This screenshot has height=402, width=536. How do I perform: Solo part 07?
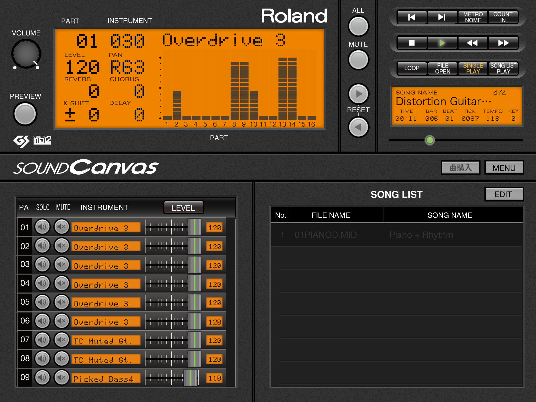(x=42, y=340)
